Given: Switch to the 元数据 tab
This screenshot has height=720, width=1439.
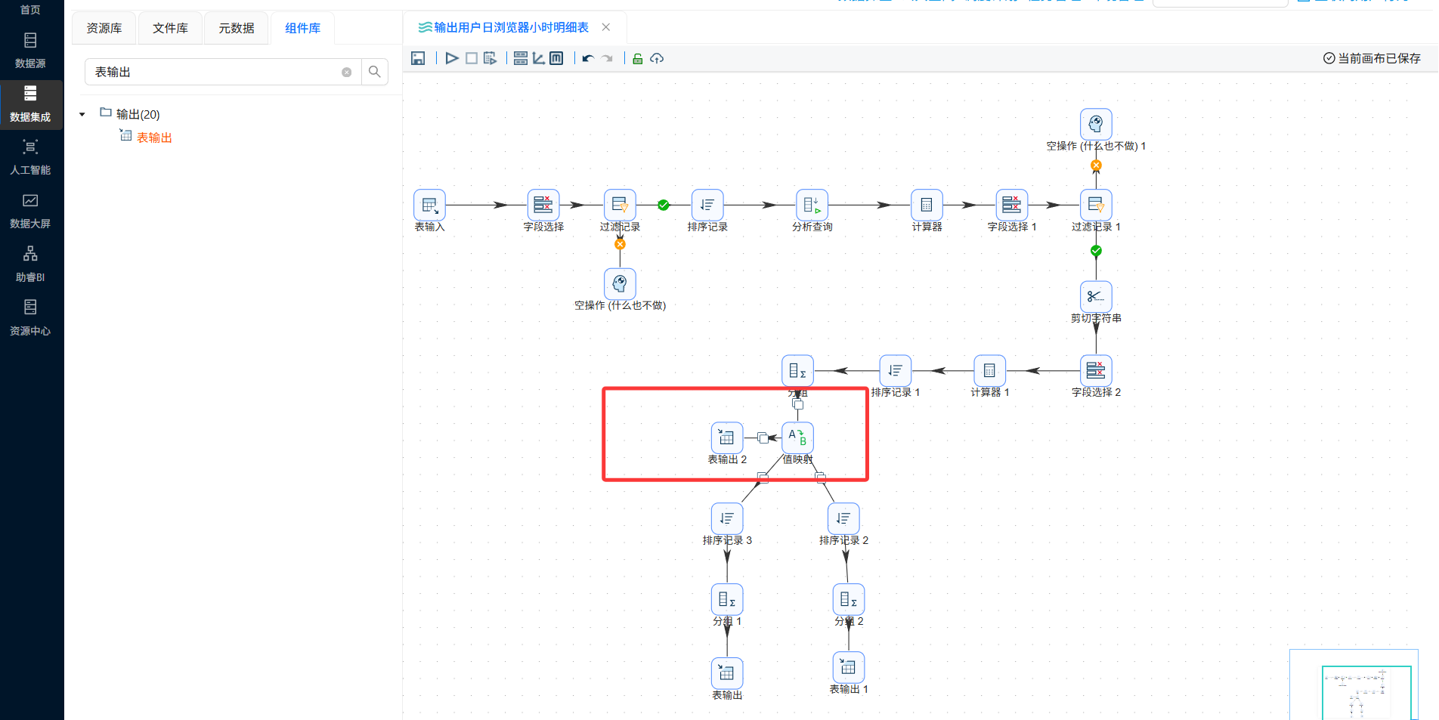Looking at the screenshot, I should (x=237, y=28).
